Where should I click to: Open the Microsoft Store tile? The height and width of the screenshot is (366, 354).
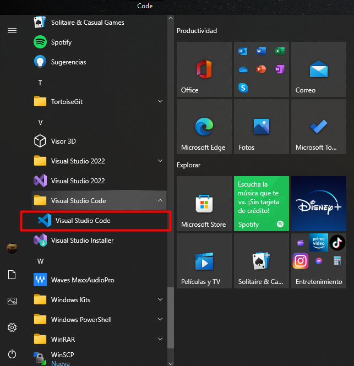coord(203,203)
